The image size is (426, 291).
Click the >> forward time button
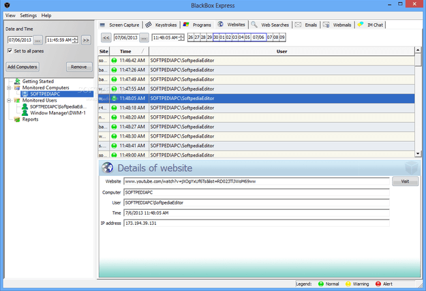86,40
